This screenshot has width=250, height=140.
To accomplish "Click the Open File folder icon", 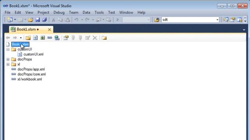I will click(x=30, y=20).
